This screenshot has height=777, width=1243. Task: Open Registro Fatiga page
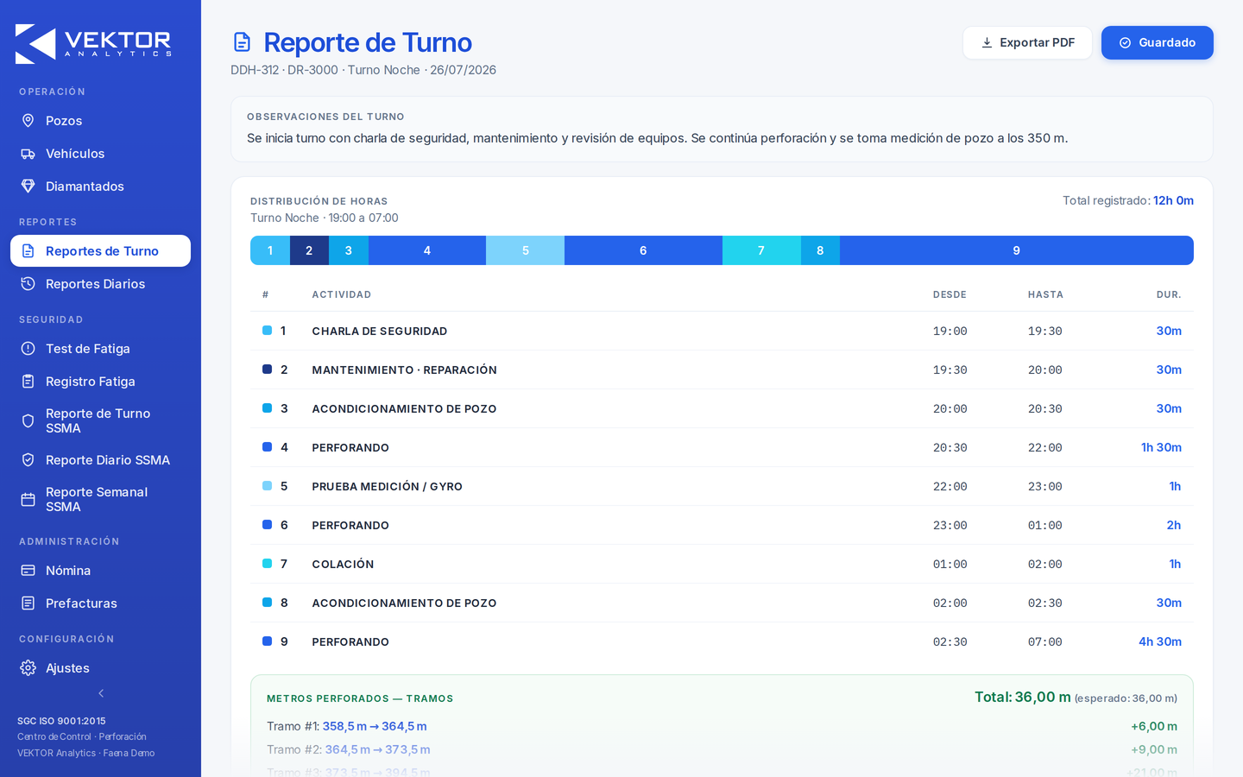pos(100,382)
